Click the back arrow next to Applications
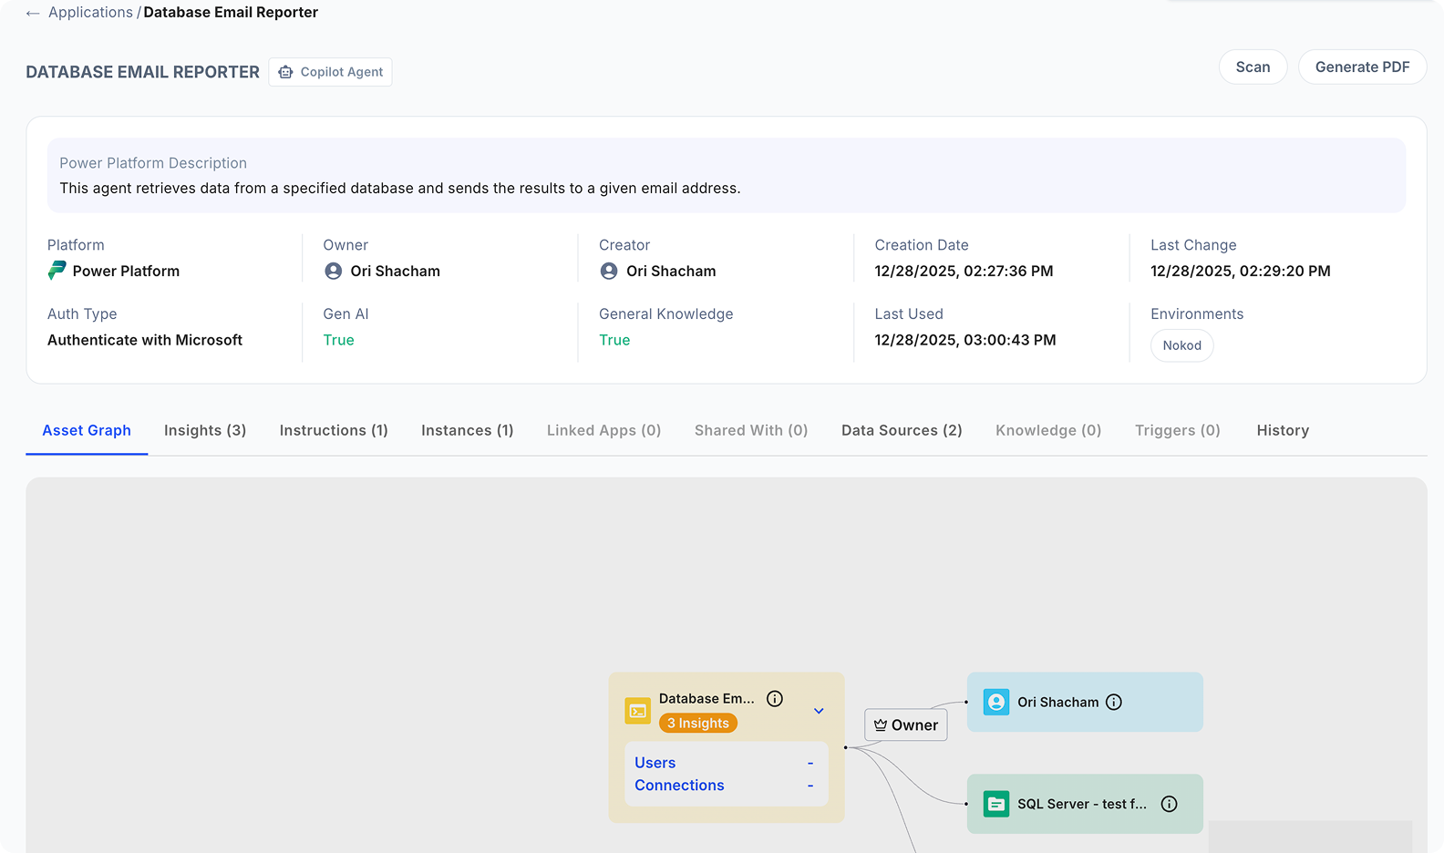 pos(33,13)
